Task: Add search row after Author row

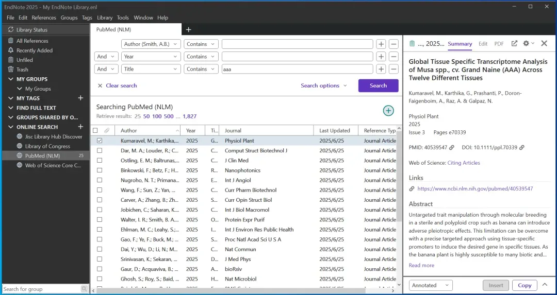Action: (x=381, y=44)
